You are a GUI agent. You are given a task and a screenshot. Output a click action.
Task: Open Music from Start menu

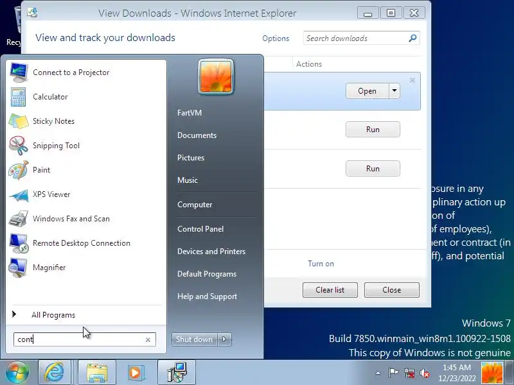click(188, 180)
